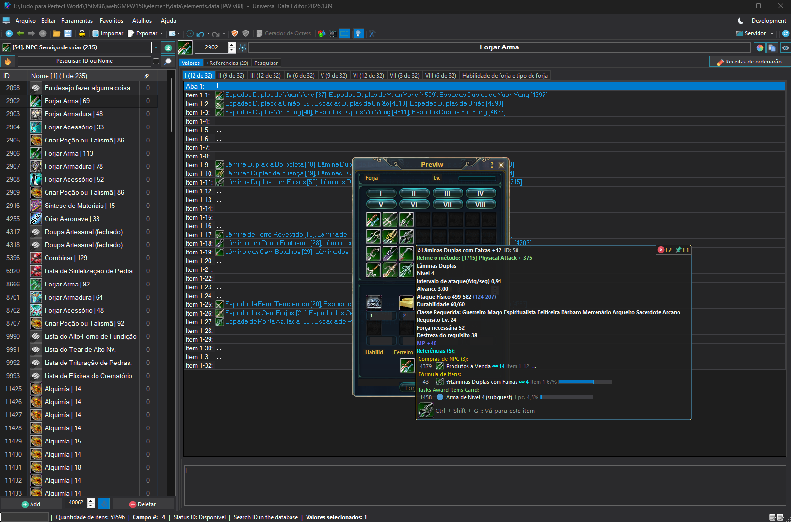Image resolution: width=791 pixels, height=522 pixels.
Task: Click the chain link icon in list header
Action: coord(146,76)
